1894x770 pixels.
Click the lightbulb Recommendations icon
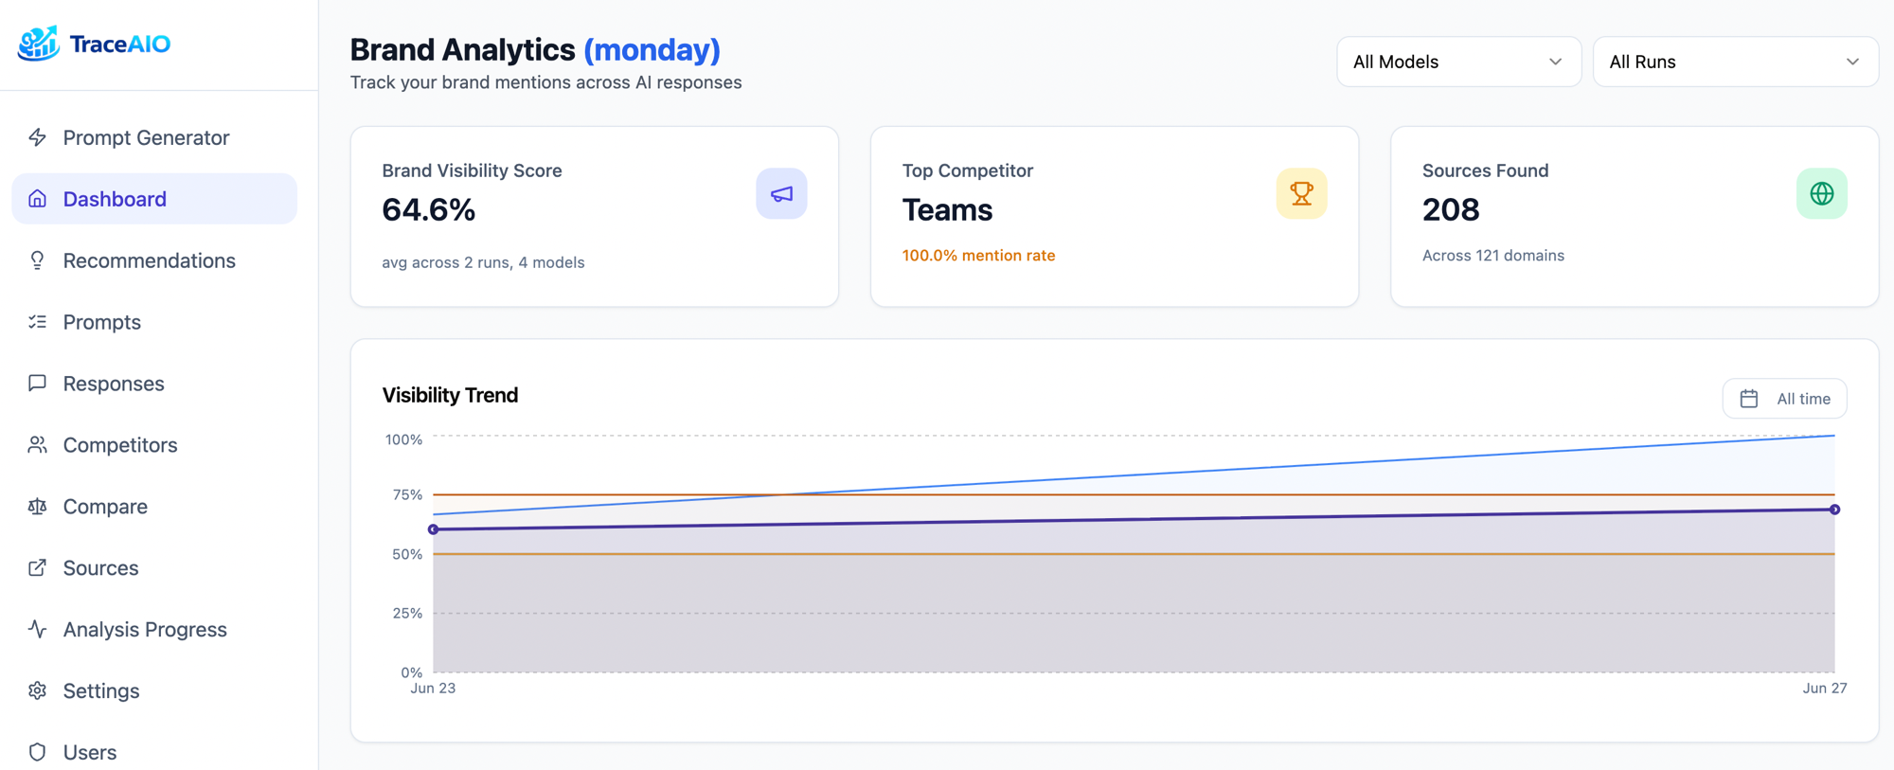(37, 260)
